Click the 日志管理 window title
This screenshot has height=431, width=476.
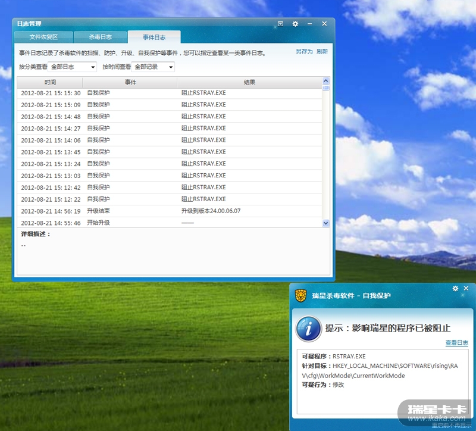pyautogui.click(x=29, y=24)
